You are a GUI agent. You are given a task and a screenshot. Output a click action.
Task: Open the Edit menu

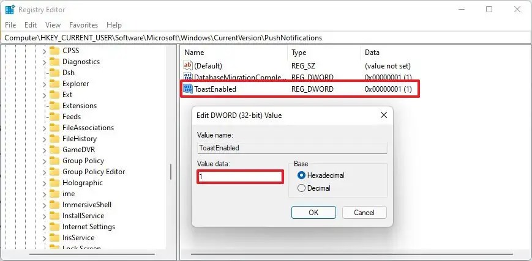[x=31, y=25]
